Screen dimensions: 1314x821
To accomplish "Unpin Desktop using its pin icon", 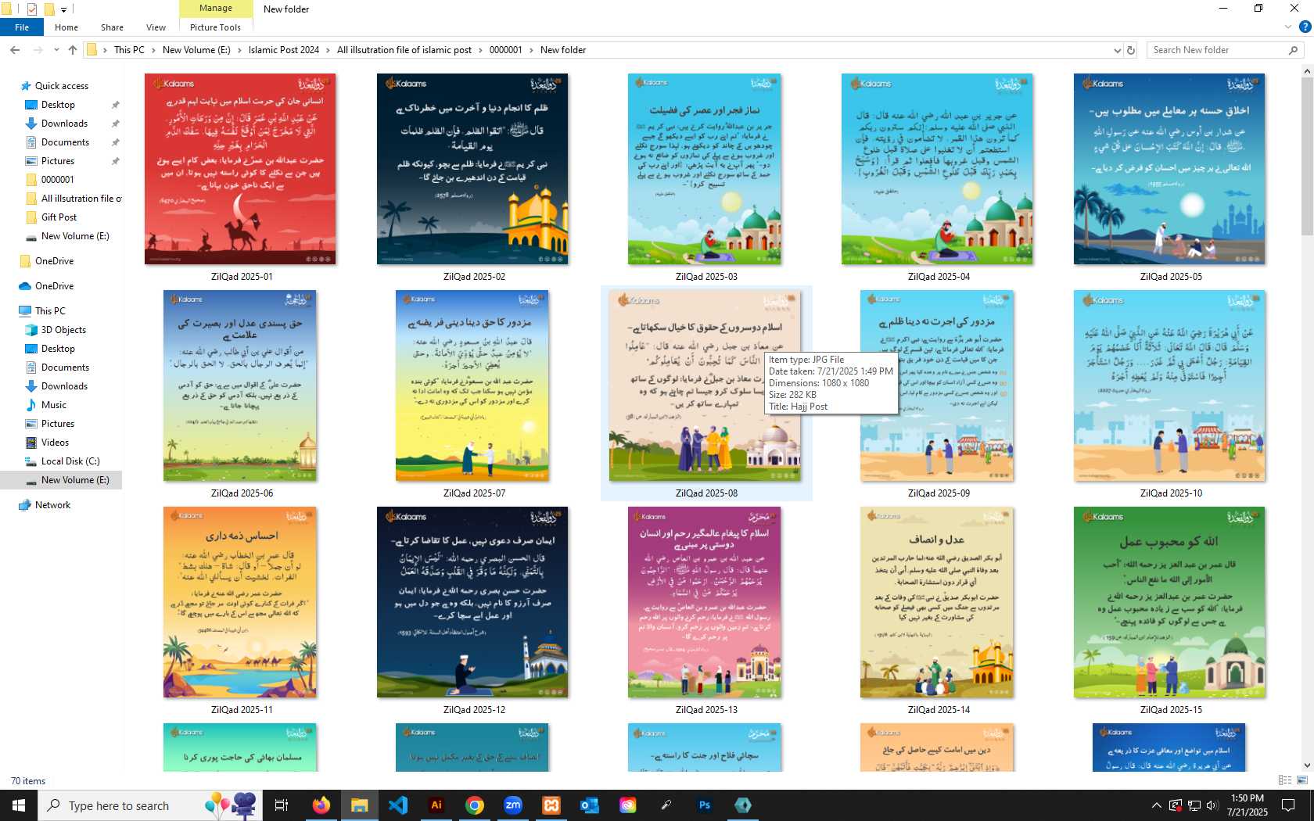I will pos(115,105).
